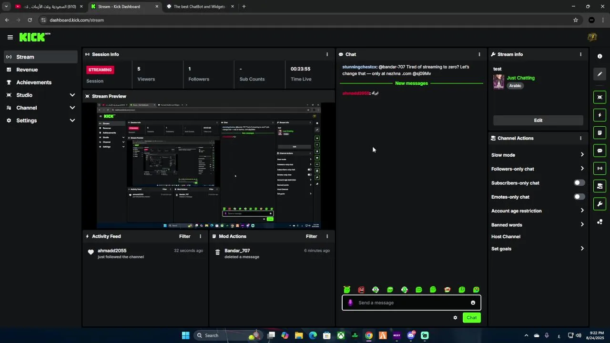Open Session Info three-dot options

tap(327, 54)
